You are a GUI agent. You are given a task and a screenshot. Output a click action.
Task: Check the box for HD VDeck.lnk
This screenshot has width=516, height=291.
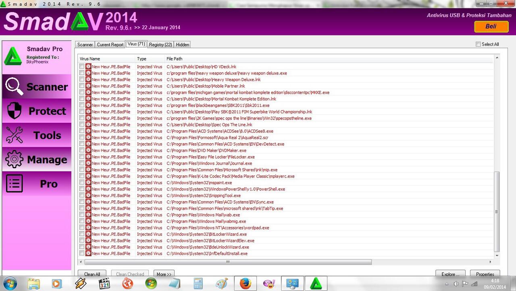(82, 66)
